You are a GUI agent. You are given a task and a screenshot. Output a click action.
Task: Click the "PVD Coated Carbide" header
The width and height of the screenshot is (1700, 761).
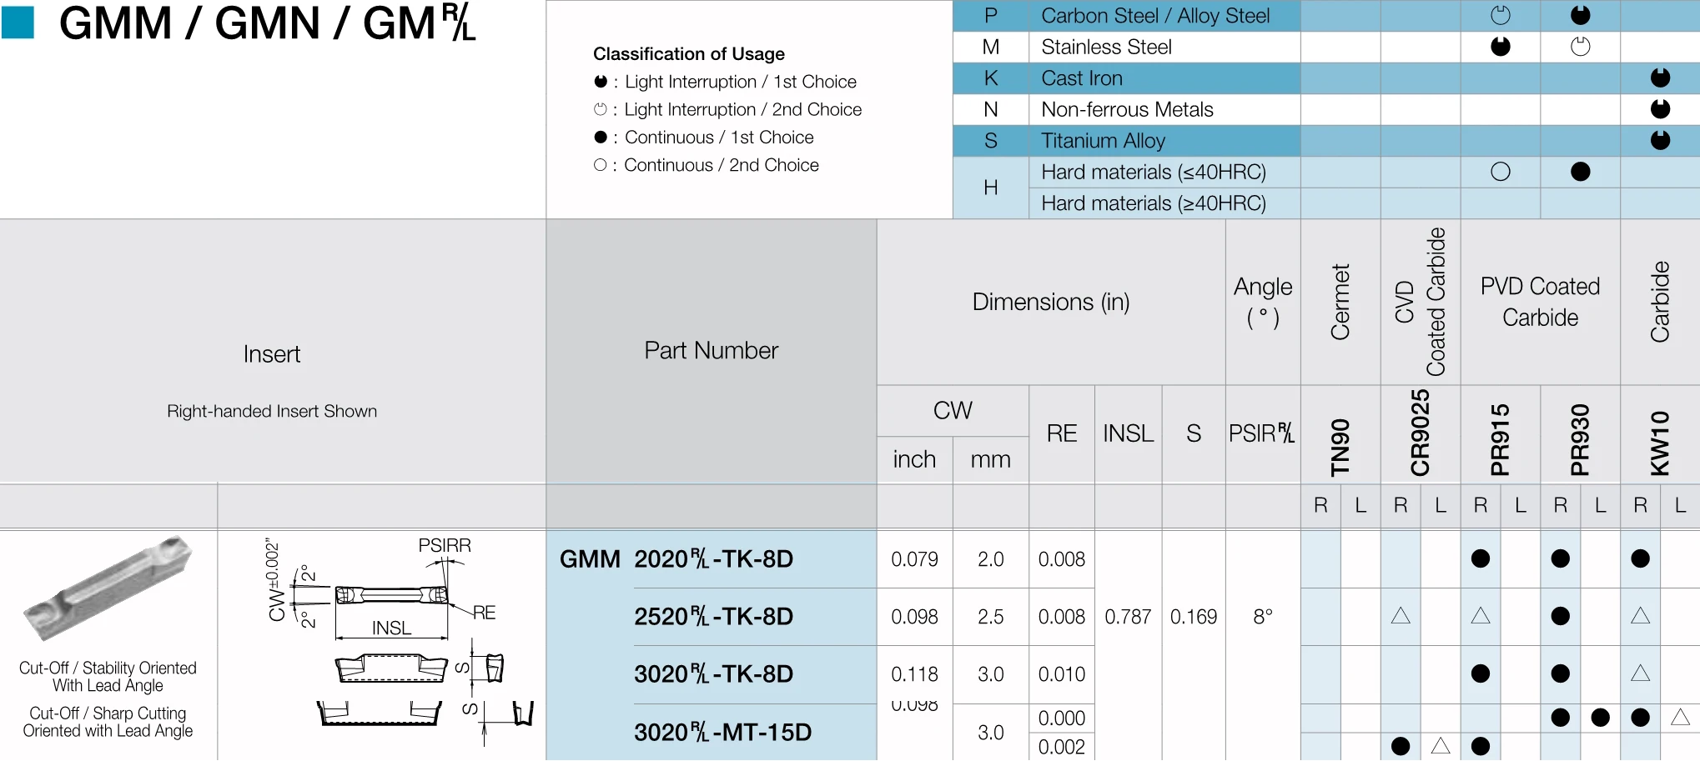[x=1540, y=302]
